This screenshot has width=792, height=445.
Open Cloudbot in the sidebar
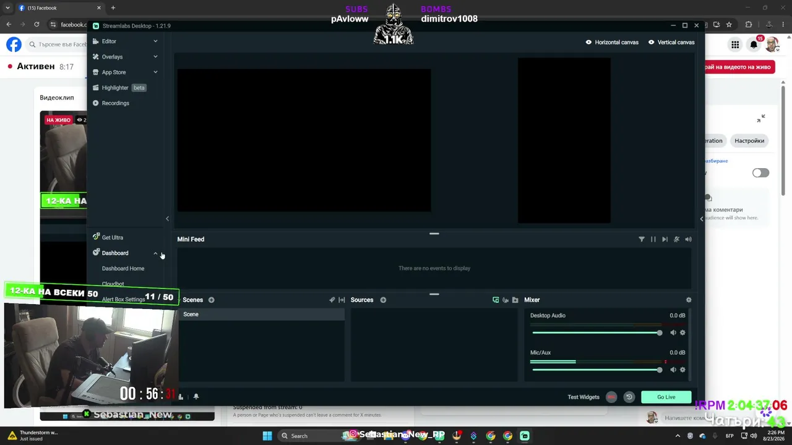click(113, 284)
